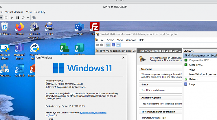Viewport: 217px width, 120px height.
Task: Click the Forward arrow in TPM toolbar
Action: [x=102, y=45]
